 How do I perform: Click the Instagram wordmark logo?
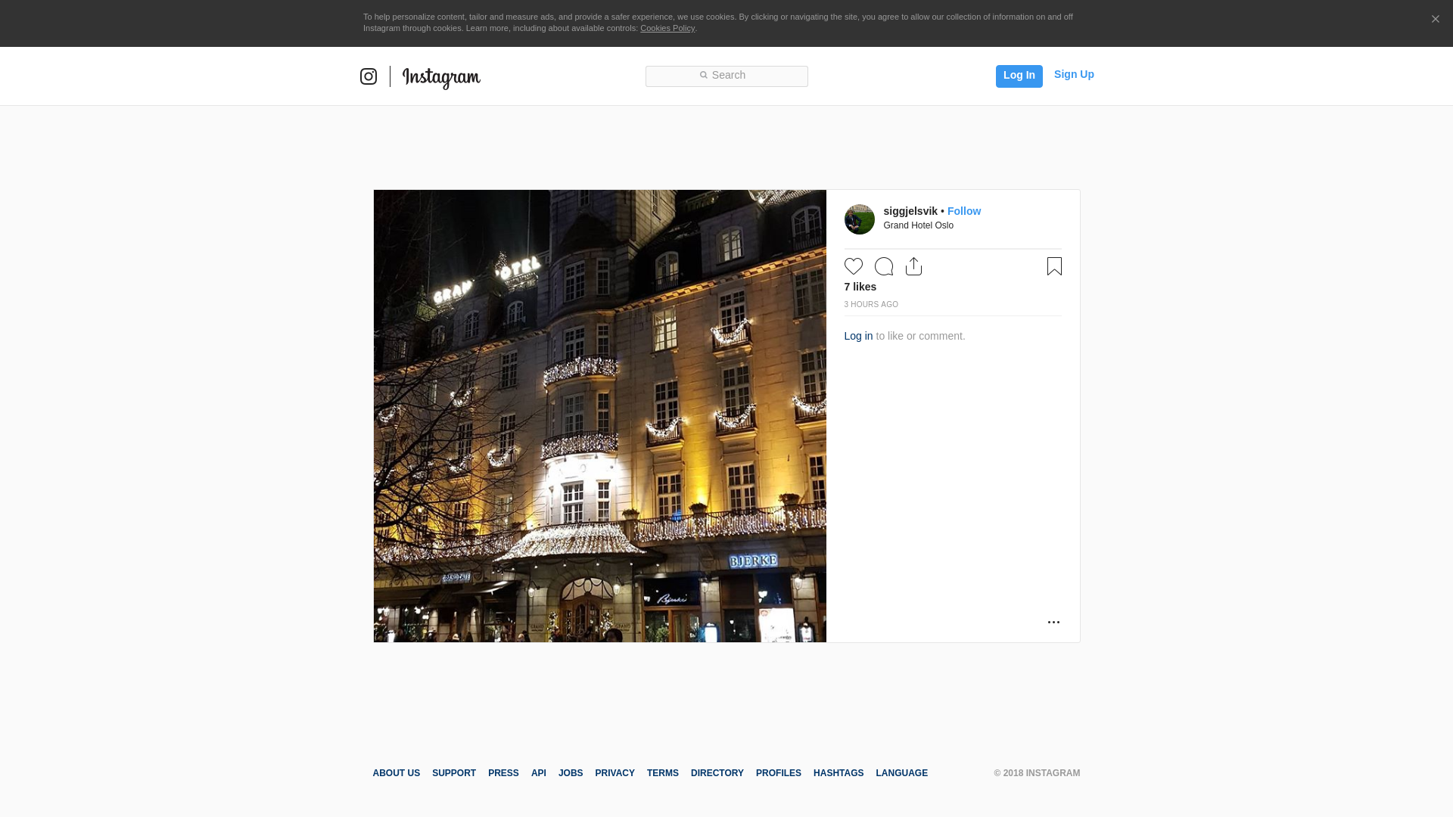(x=441, y=77)
